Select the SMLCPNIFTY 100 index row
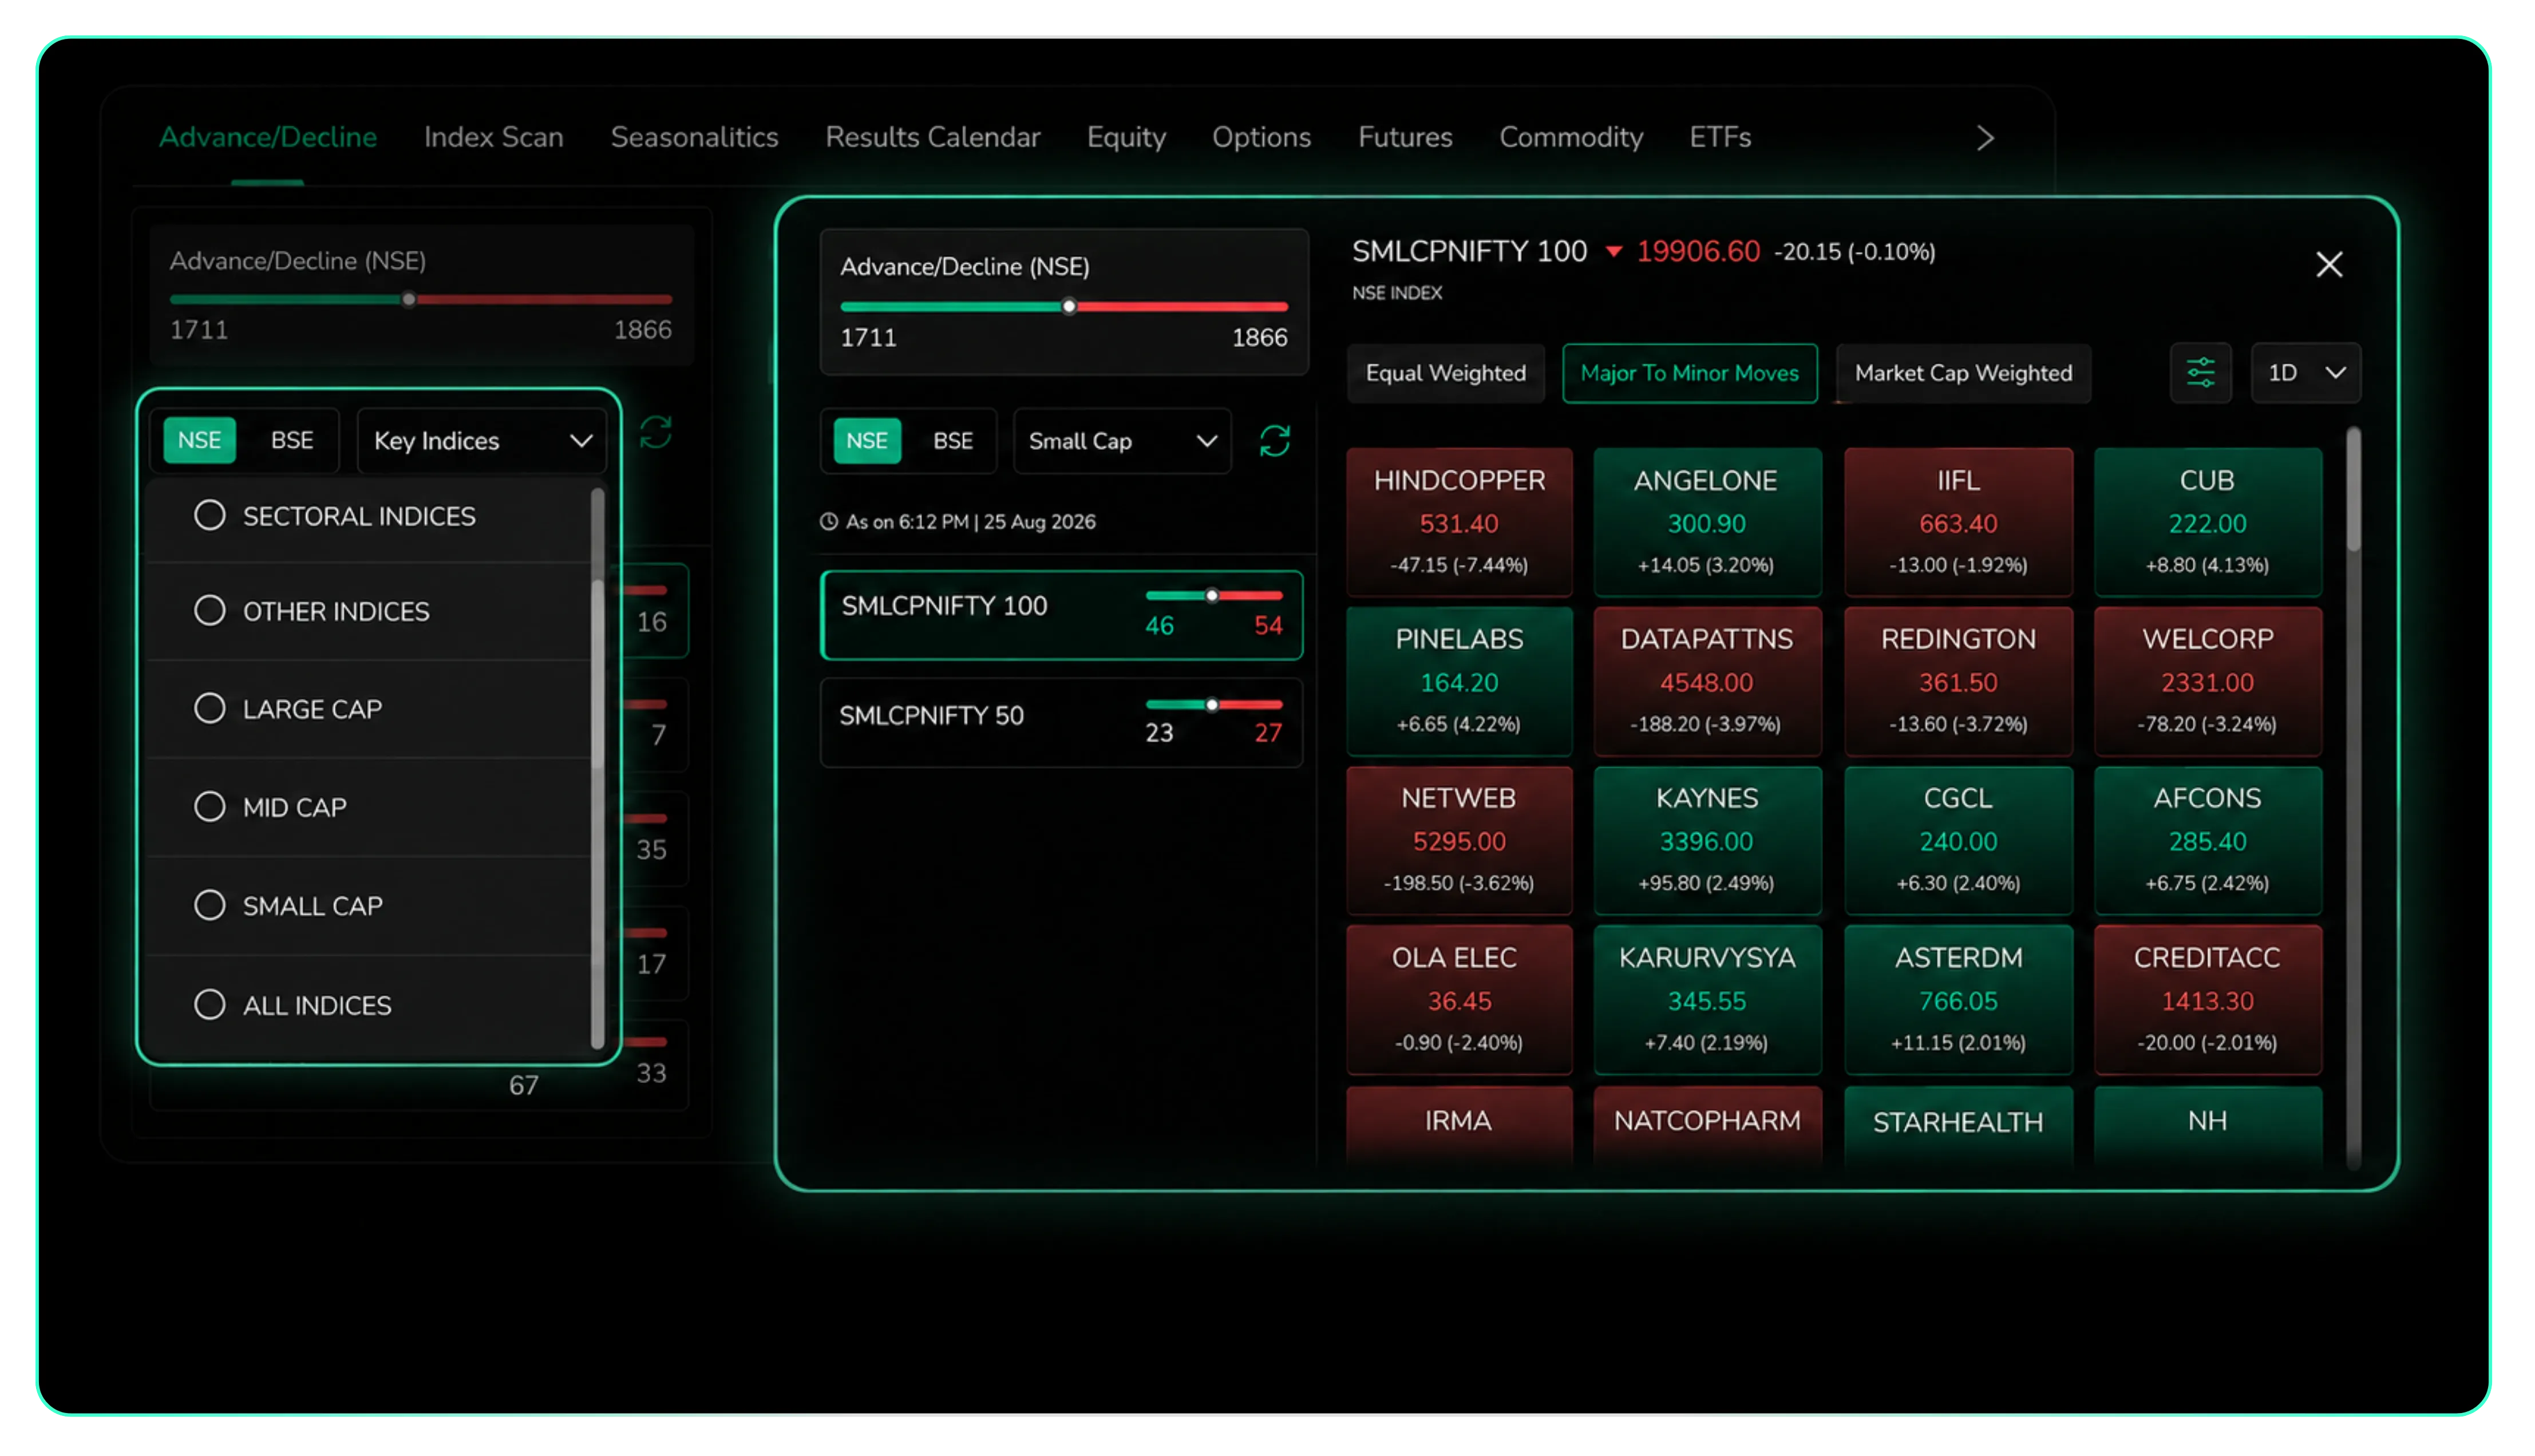The height and width of the screenshot is (1456, 2535). [x=1061, y=615]
